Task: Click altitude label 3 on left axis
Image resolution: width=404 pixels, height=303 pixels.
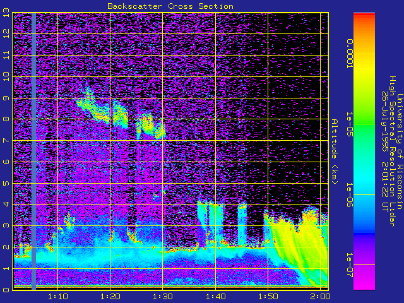Action: [6, 226]
